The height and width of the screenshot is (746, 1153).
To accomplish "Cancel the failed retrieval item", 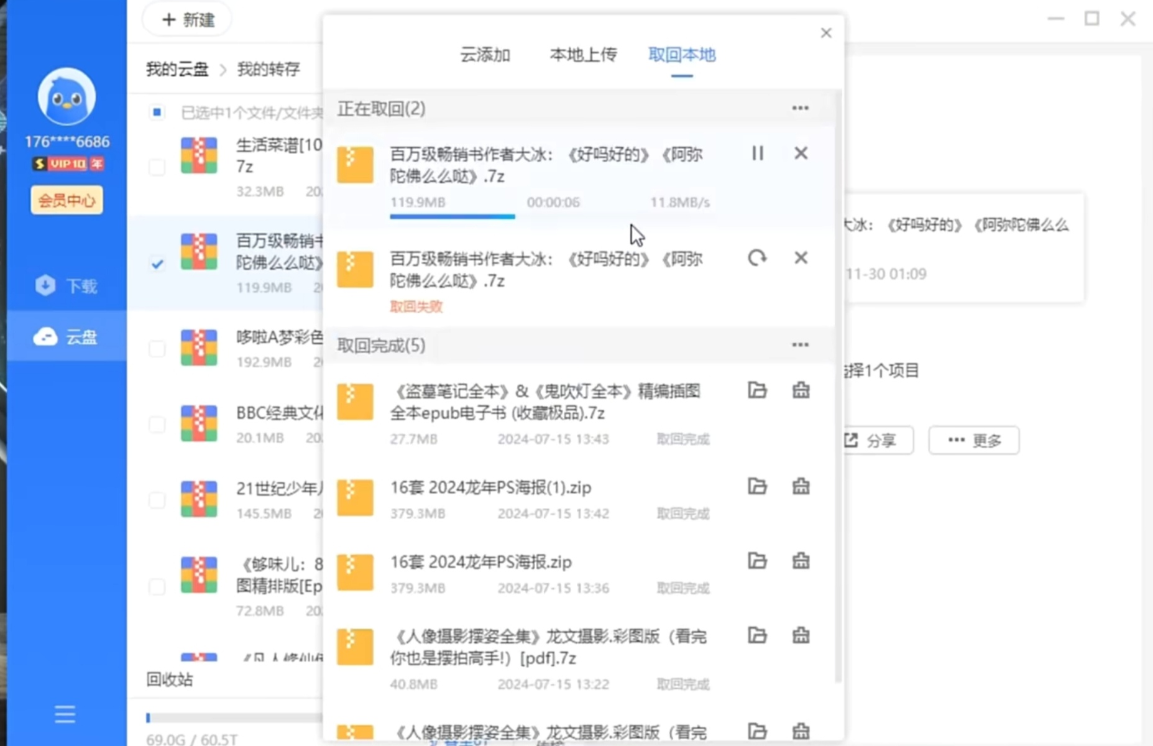I will point(801,258).
